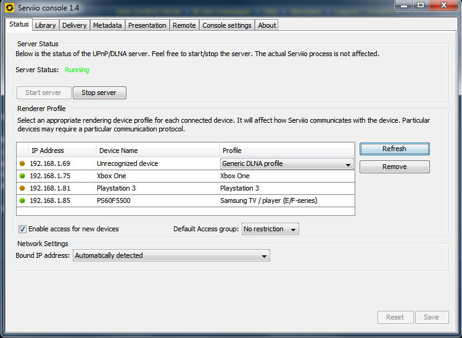Viewport: 462px width, 338px height.
Task: Remove the selected renderer device
Action: tap(394, 167)
